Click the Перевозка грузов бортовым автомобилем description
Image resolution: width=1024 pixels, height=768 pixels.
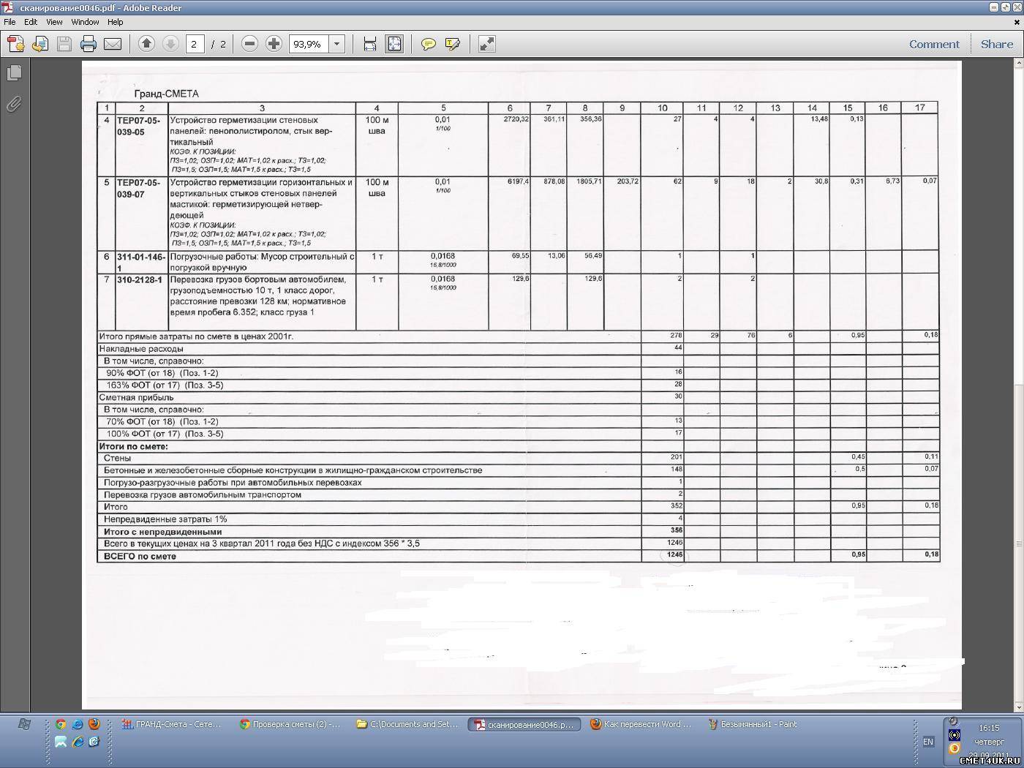257,295
